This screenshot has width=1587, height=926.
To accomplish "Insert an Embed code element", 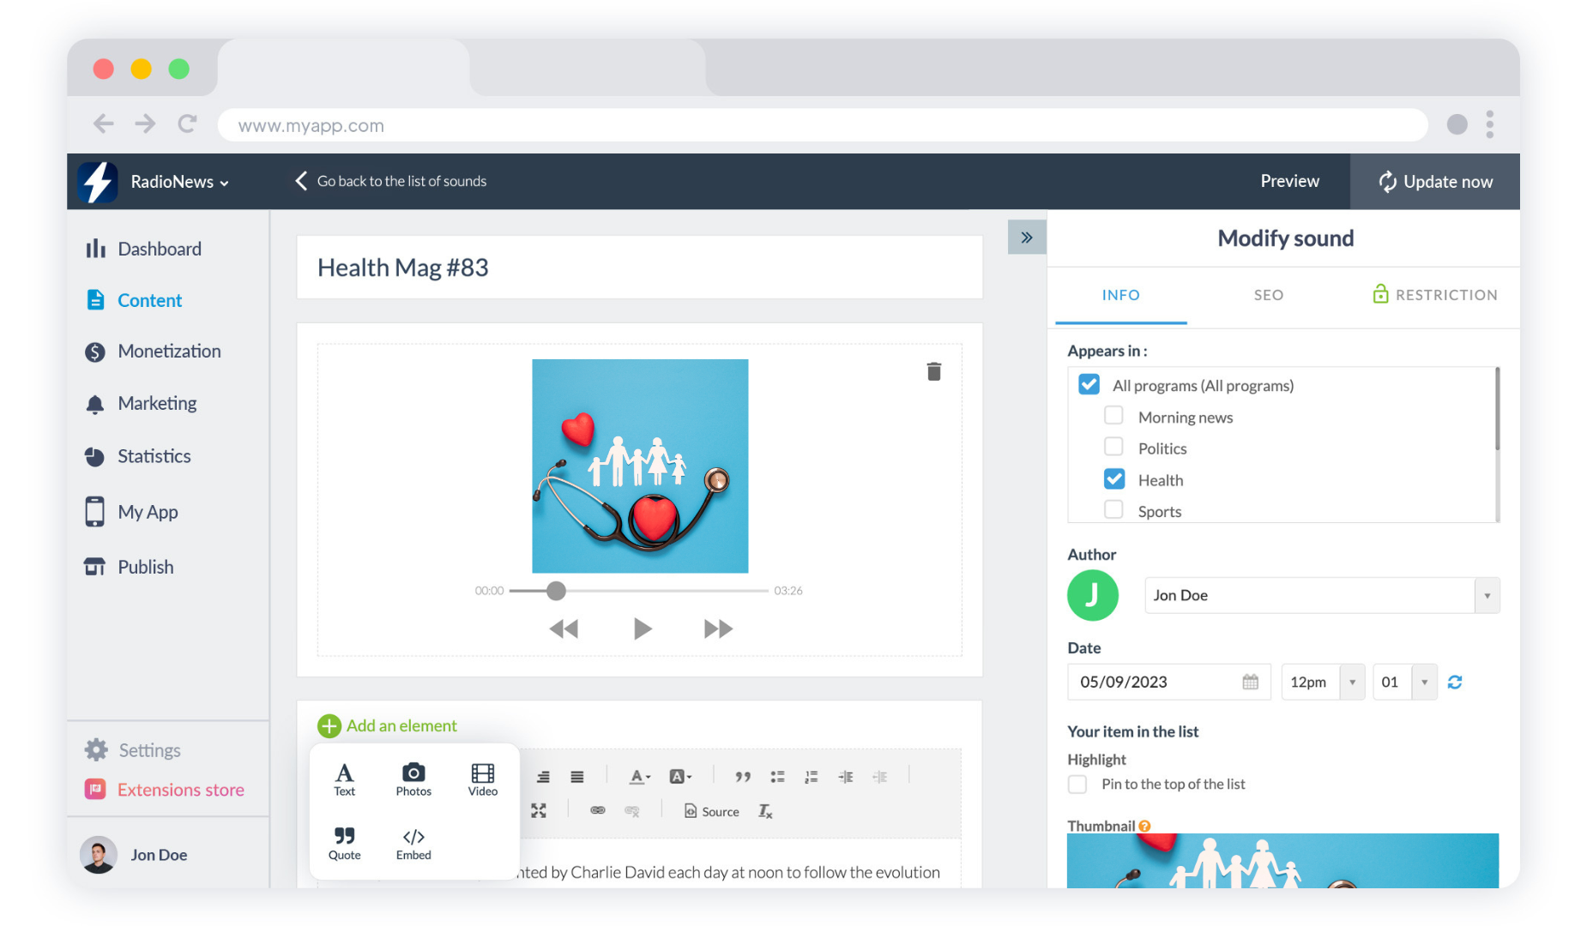I will tap(413, 843).
